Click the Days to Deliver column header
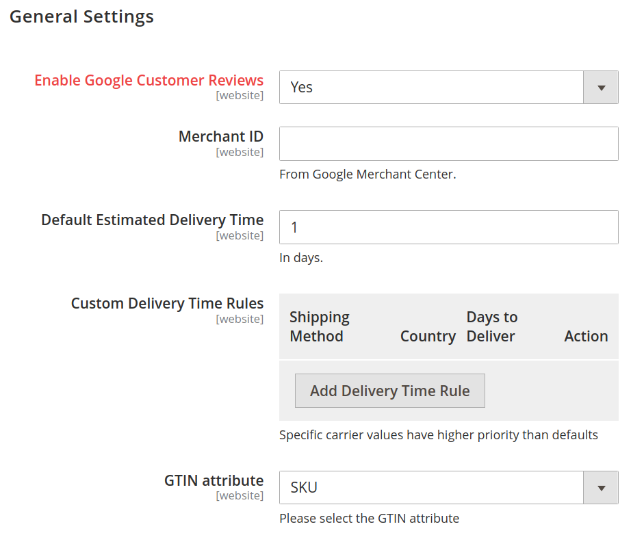Screen dimensions: 644x533 click(491, 326)
